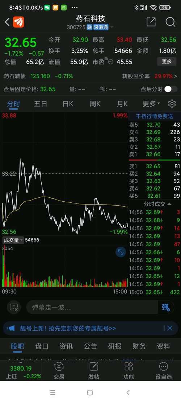The height and width of the screenshot is (403, 181).
Task: Tap the 市盈 dynamic ratio info icon
Action: click(110, 62)
